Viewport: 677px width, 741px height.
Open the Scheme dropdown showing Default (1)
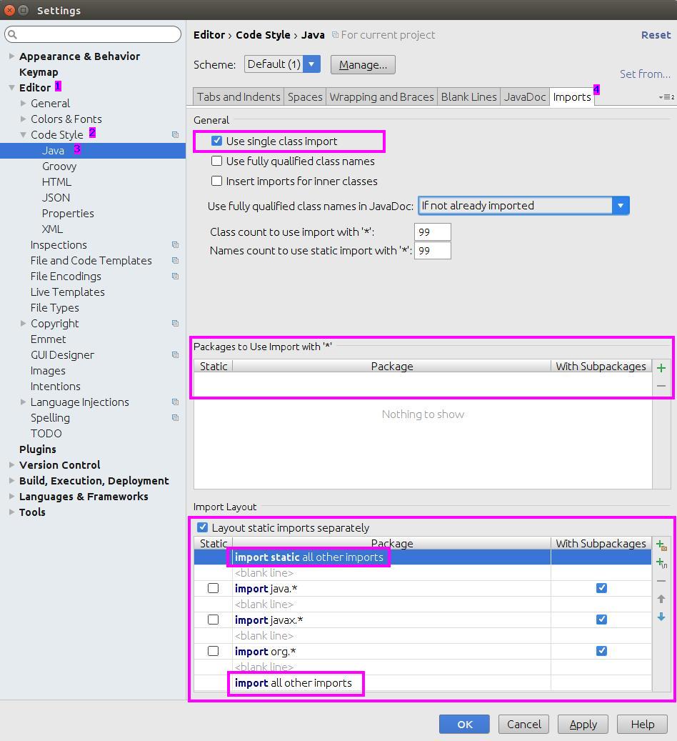[x=311, y=64]
